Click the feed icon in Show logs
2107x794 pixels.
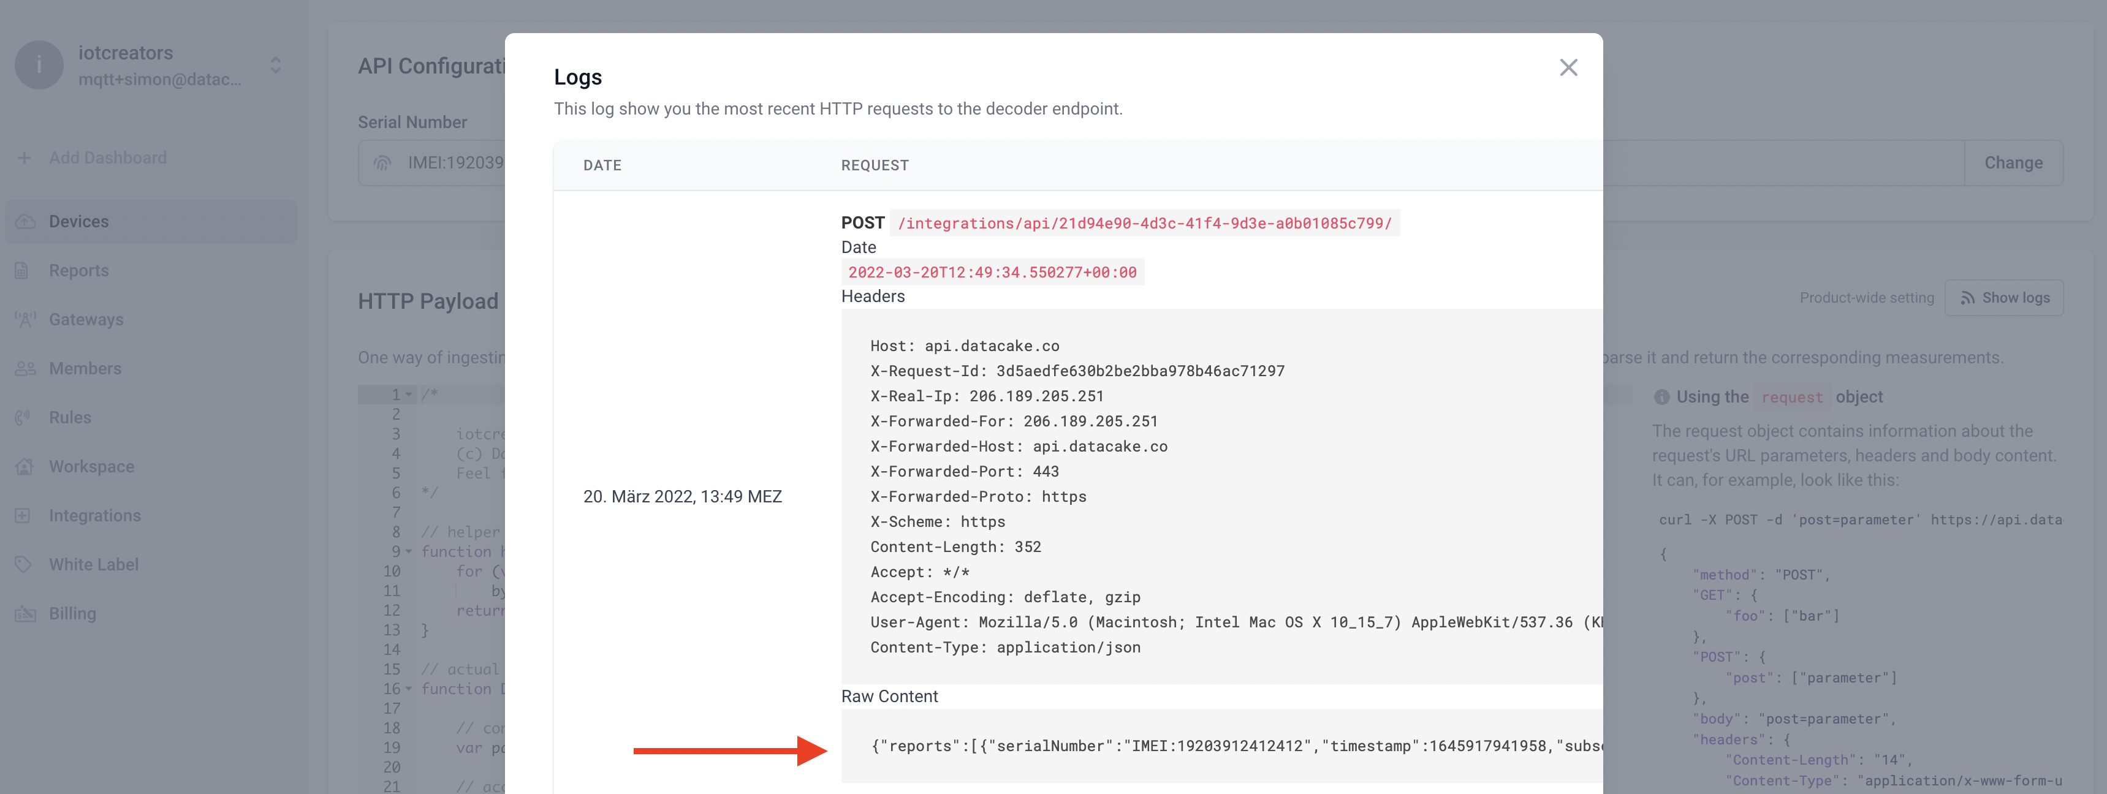1967,298
